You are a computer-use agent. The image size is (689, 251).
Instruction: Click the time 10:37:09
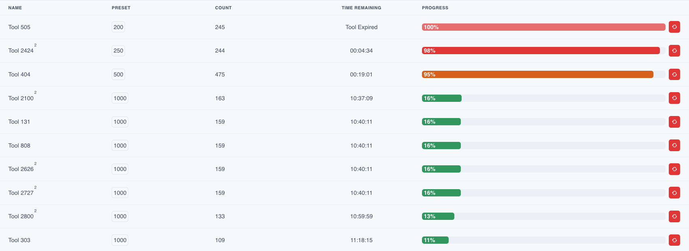click(x=361, y=98)
